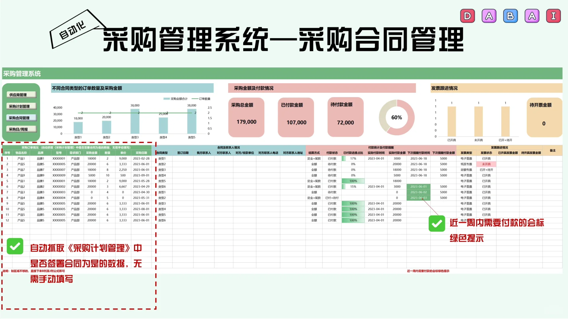
Task: Click the blue "B" logo icon
Action: 510,16
